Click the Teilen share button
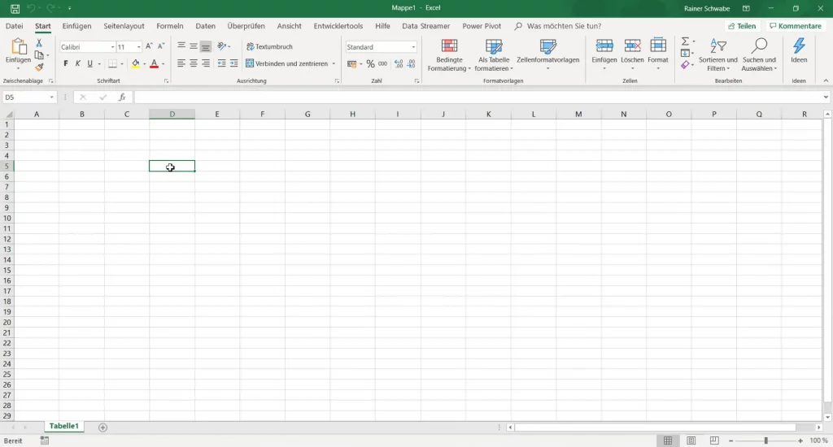The image size is (833, 447). [742, 26]
